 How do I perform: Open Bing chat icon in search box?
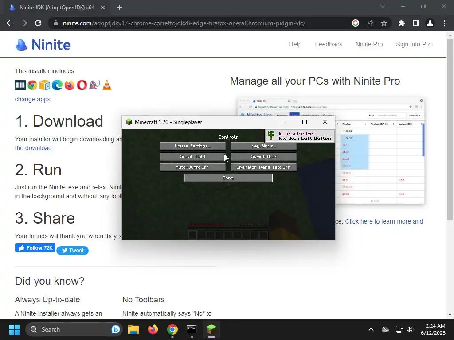click(x=116, y=329)
